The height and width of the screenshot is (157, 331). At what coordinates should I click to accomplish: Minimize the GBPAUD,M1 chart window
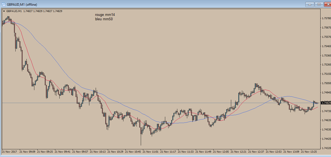310,4
